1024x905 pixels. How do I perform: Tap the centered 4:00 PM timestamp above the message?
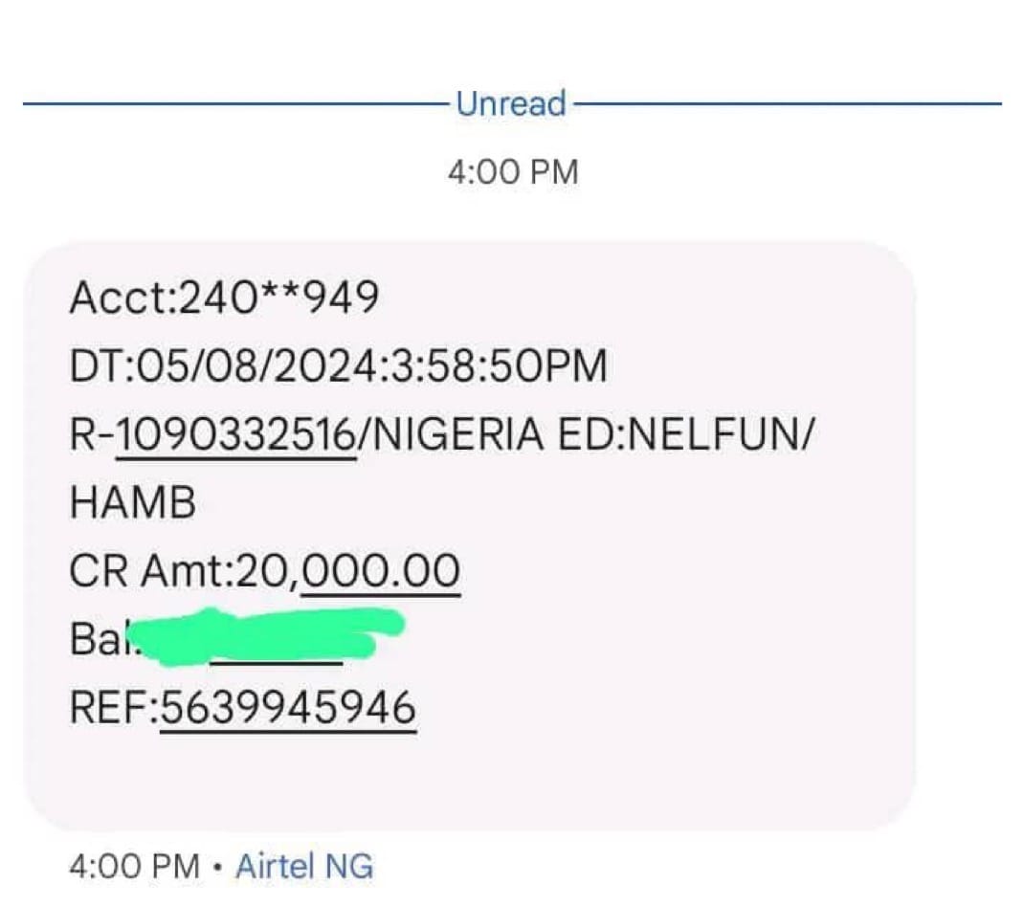pos(513,172)
